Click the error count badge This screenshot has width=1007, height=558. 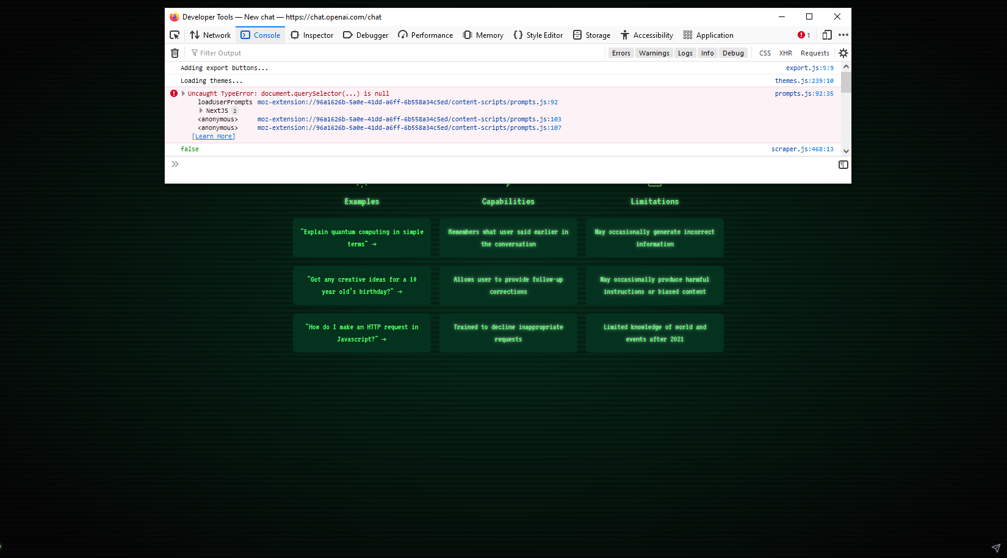point(803,35)
